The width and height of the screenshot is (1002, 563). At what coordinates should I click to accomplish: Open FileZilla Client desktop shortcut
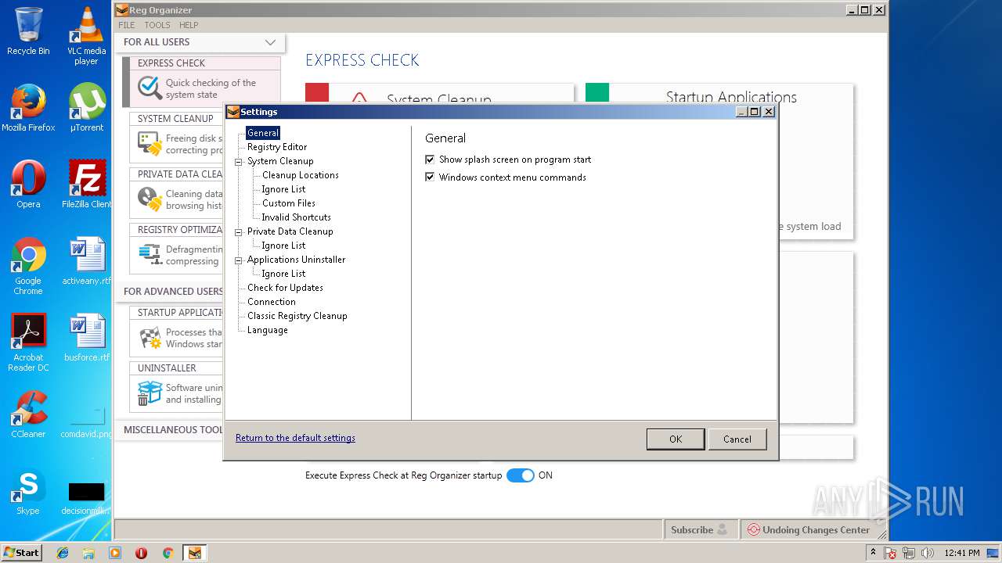86,184
